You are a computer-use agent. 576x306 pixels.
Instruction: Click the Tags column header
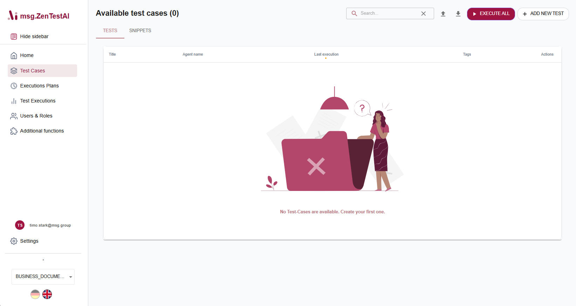[x=467, y=54]
